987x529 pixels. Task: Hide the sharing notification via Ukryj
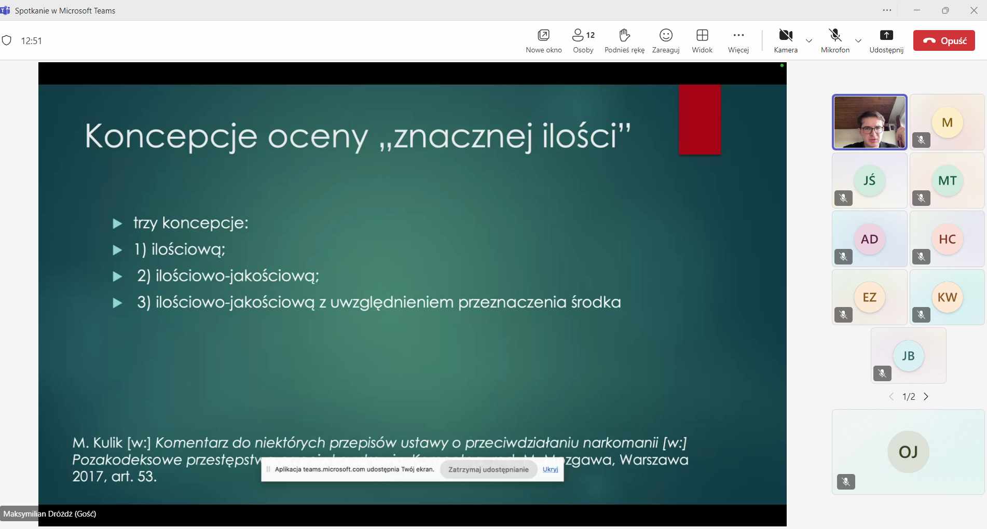coord(550,469)
